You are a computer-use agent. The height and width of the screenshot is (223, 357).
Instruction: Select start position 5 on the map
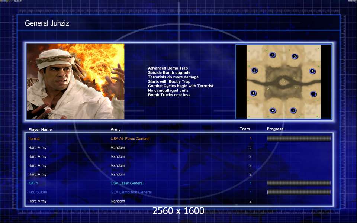pyautogui.click(x=254, y=70)
